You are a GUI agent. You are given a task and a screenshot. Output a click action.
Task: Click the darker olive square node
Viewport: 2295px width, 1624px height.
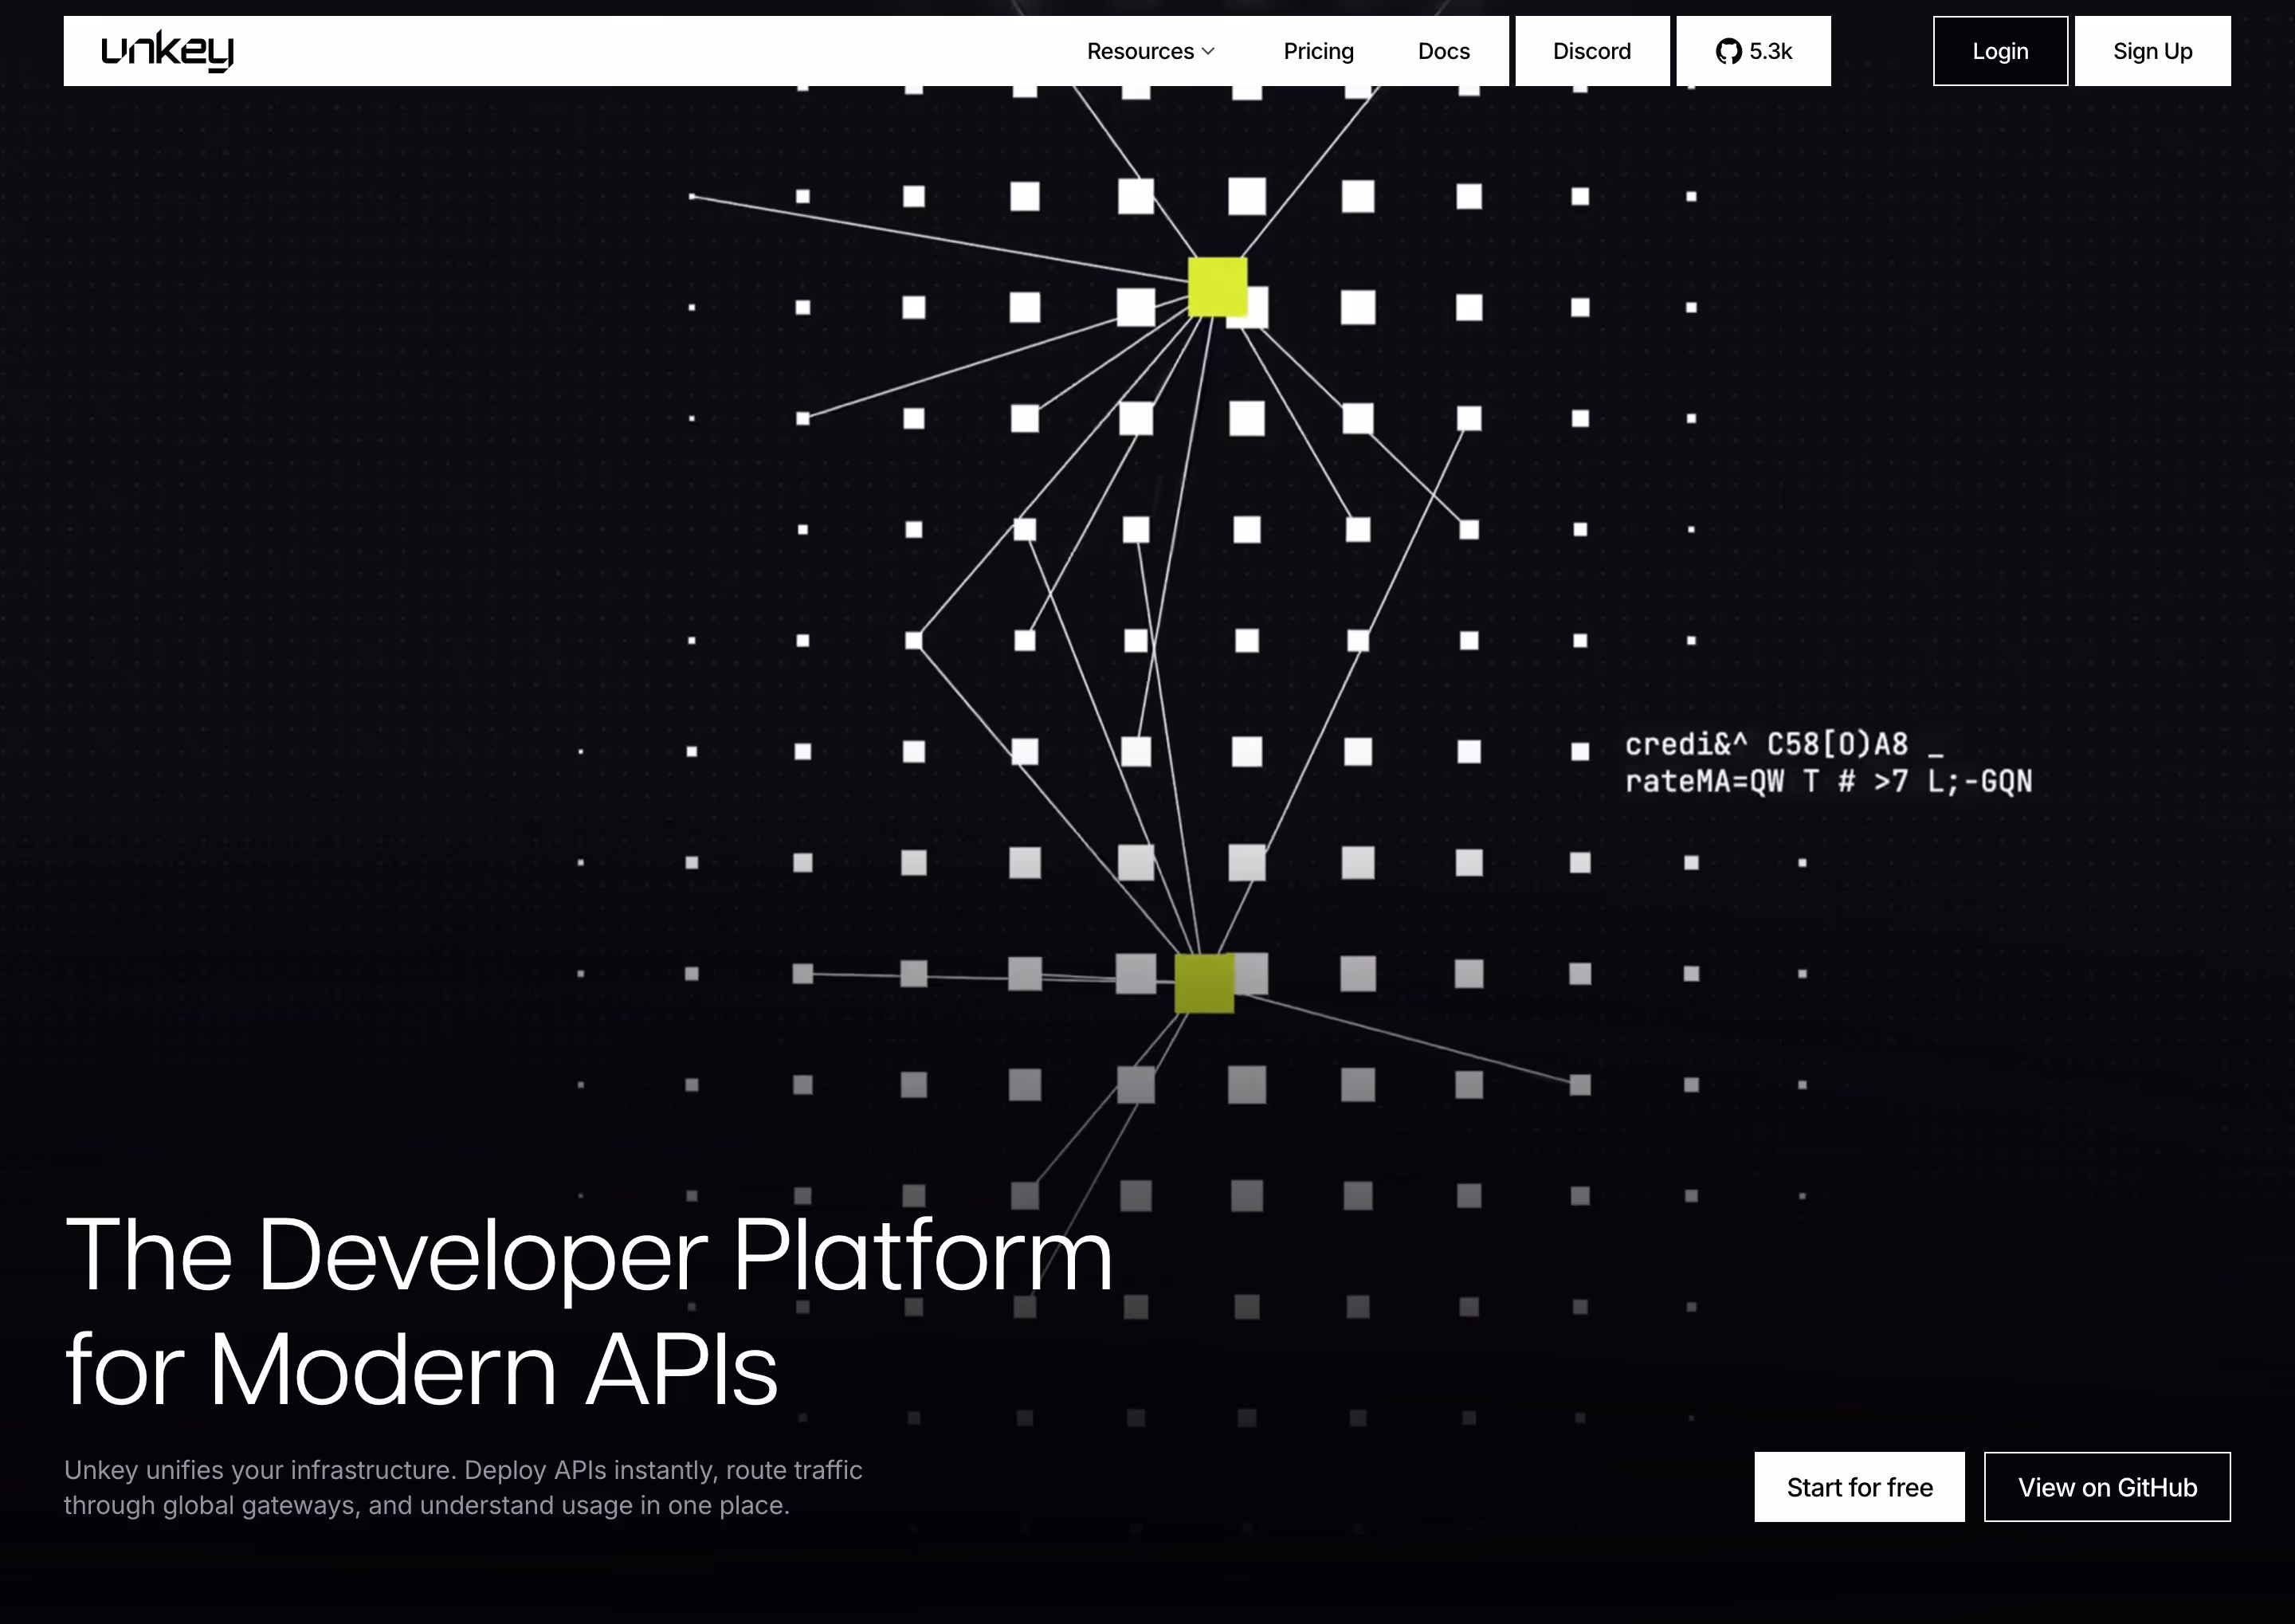(x=1204, y=983)
